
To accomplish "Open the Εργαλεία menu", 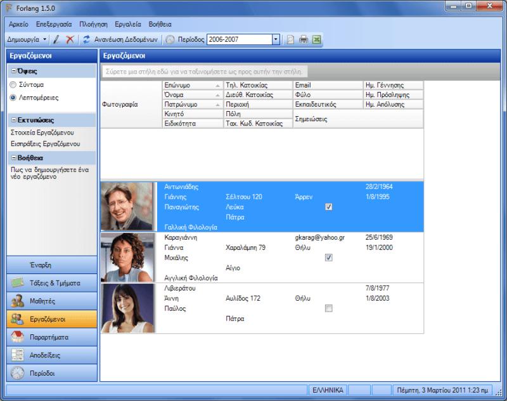I will tap(128, 23).
